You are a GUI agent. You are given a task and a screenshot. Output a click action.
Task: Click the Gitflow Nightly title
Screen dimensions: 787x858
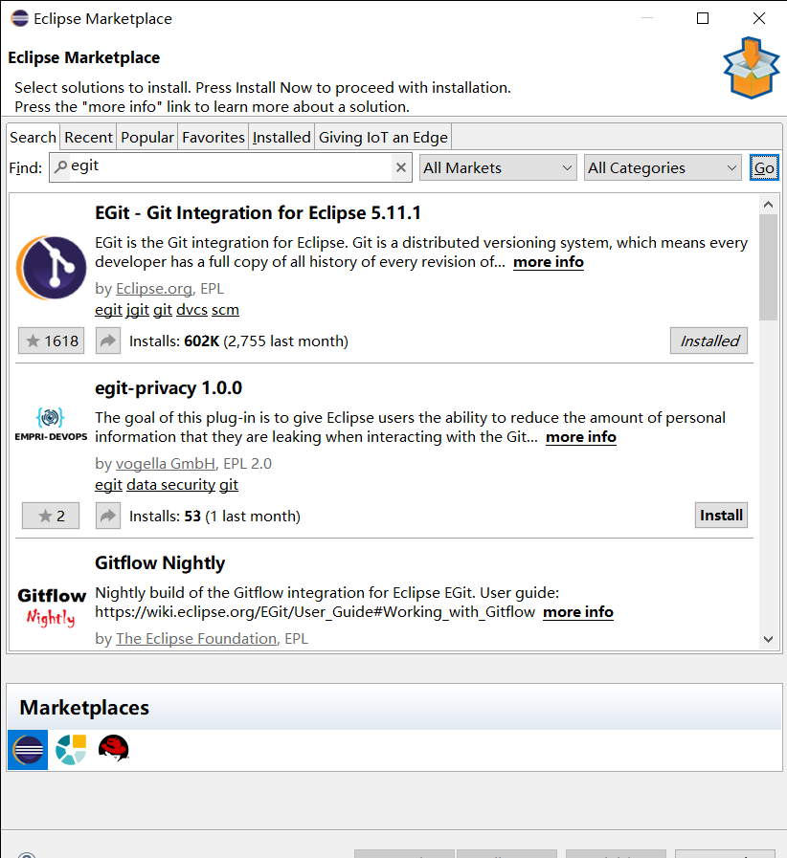click(160, 563)
